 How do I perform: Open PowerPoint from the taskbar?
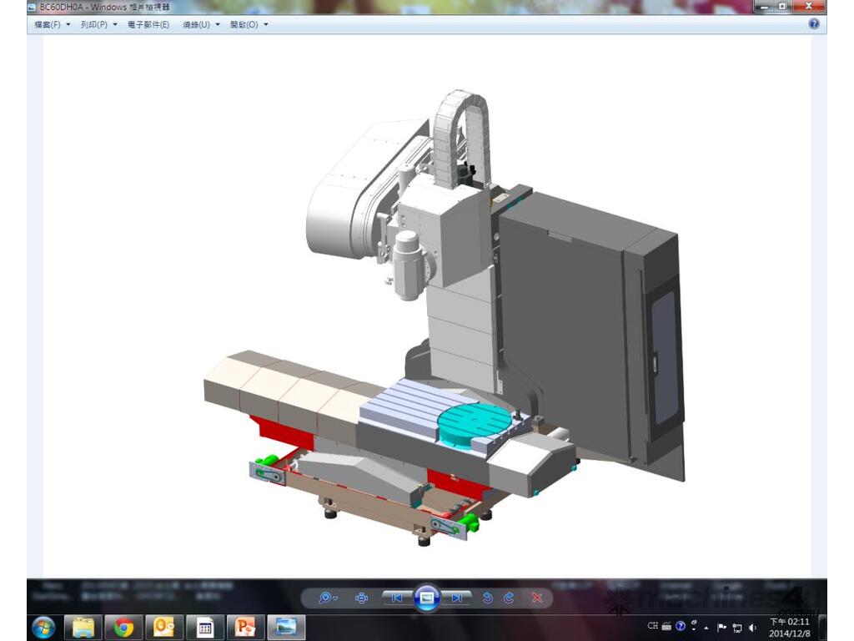(246, 627)
